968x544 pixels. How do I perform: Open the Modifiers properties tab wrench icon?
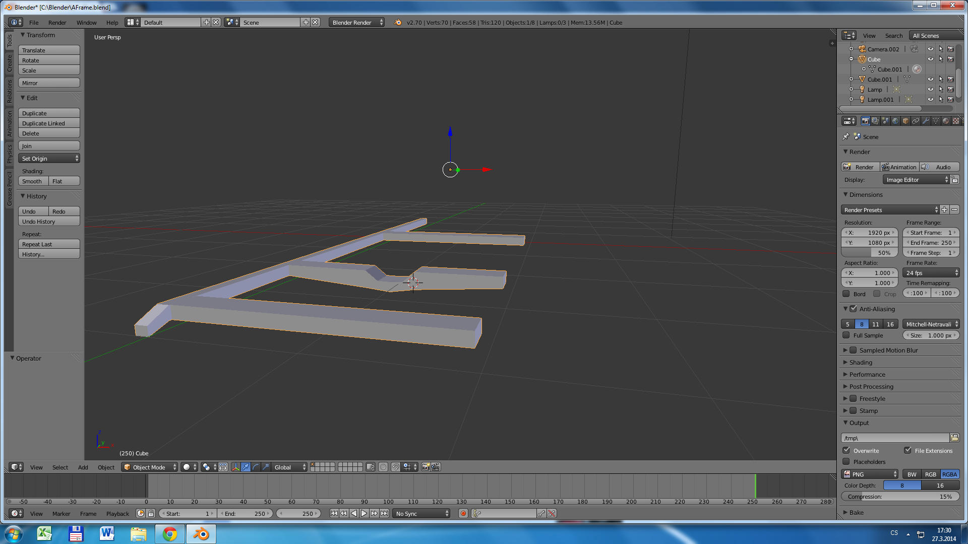tap(926, 121)
